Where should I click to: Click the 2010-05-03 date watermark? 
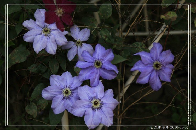[179, 127]
